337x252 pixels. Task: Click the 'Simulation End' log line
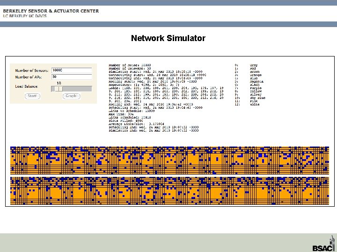click(154, 131)
